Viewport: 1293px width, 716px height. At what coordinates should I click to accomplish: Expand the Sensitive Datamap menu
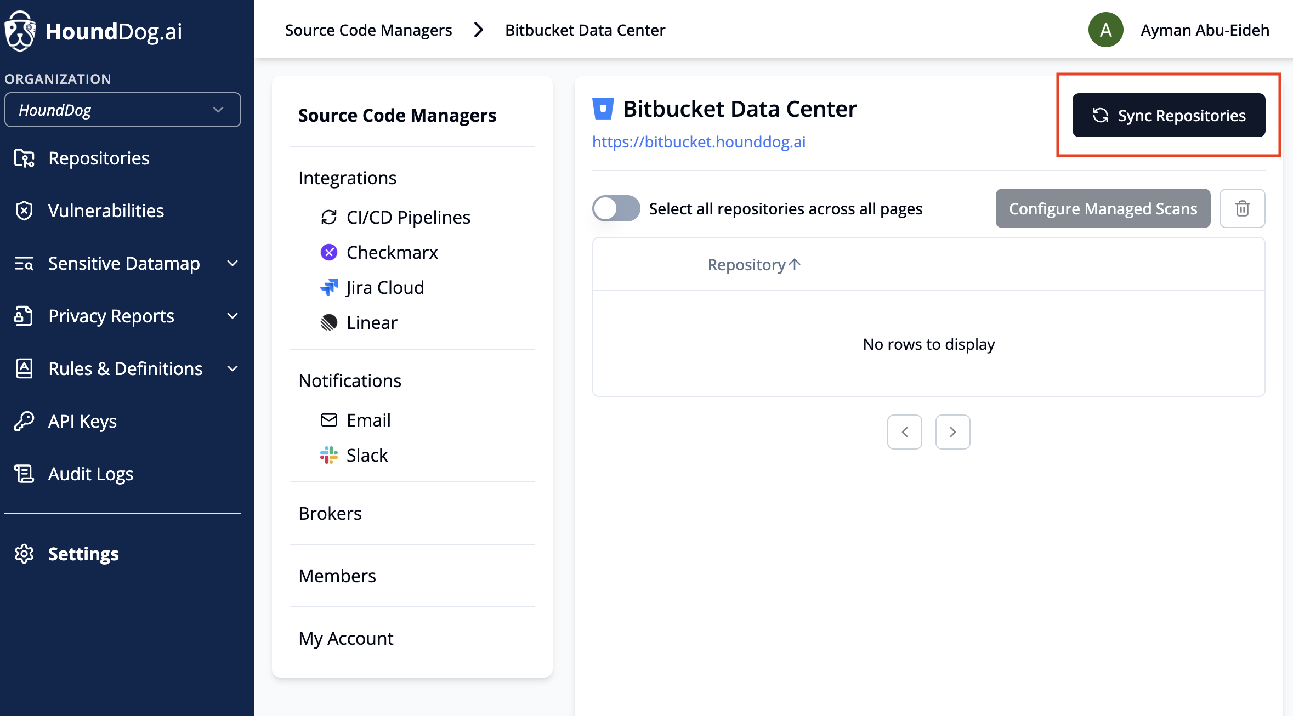(232, 263)
